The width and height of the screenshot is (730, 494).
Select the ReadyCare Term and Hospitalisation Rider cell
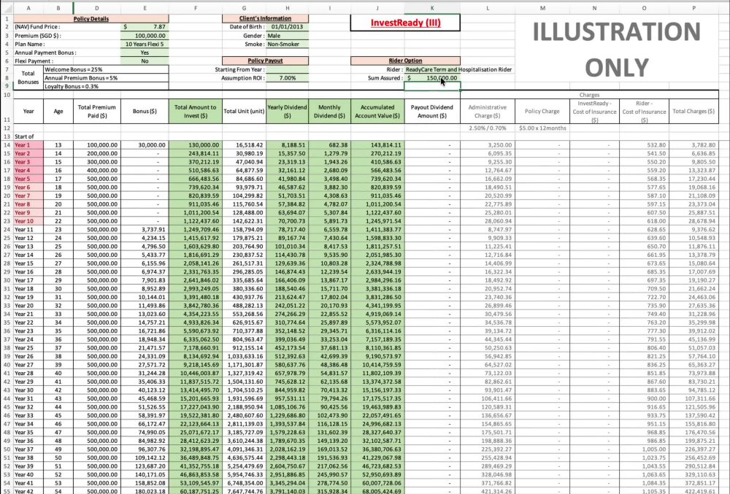pos(458,69)
